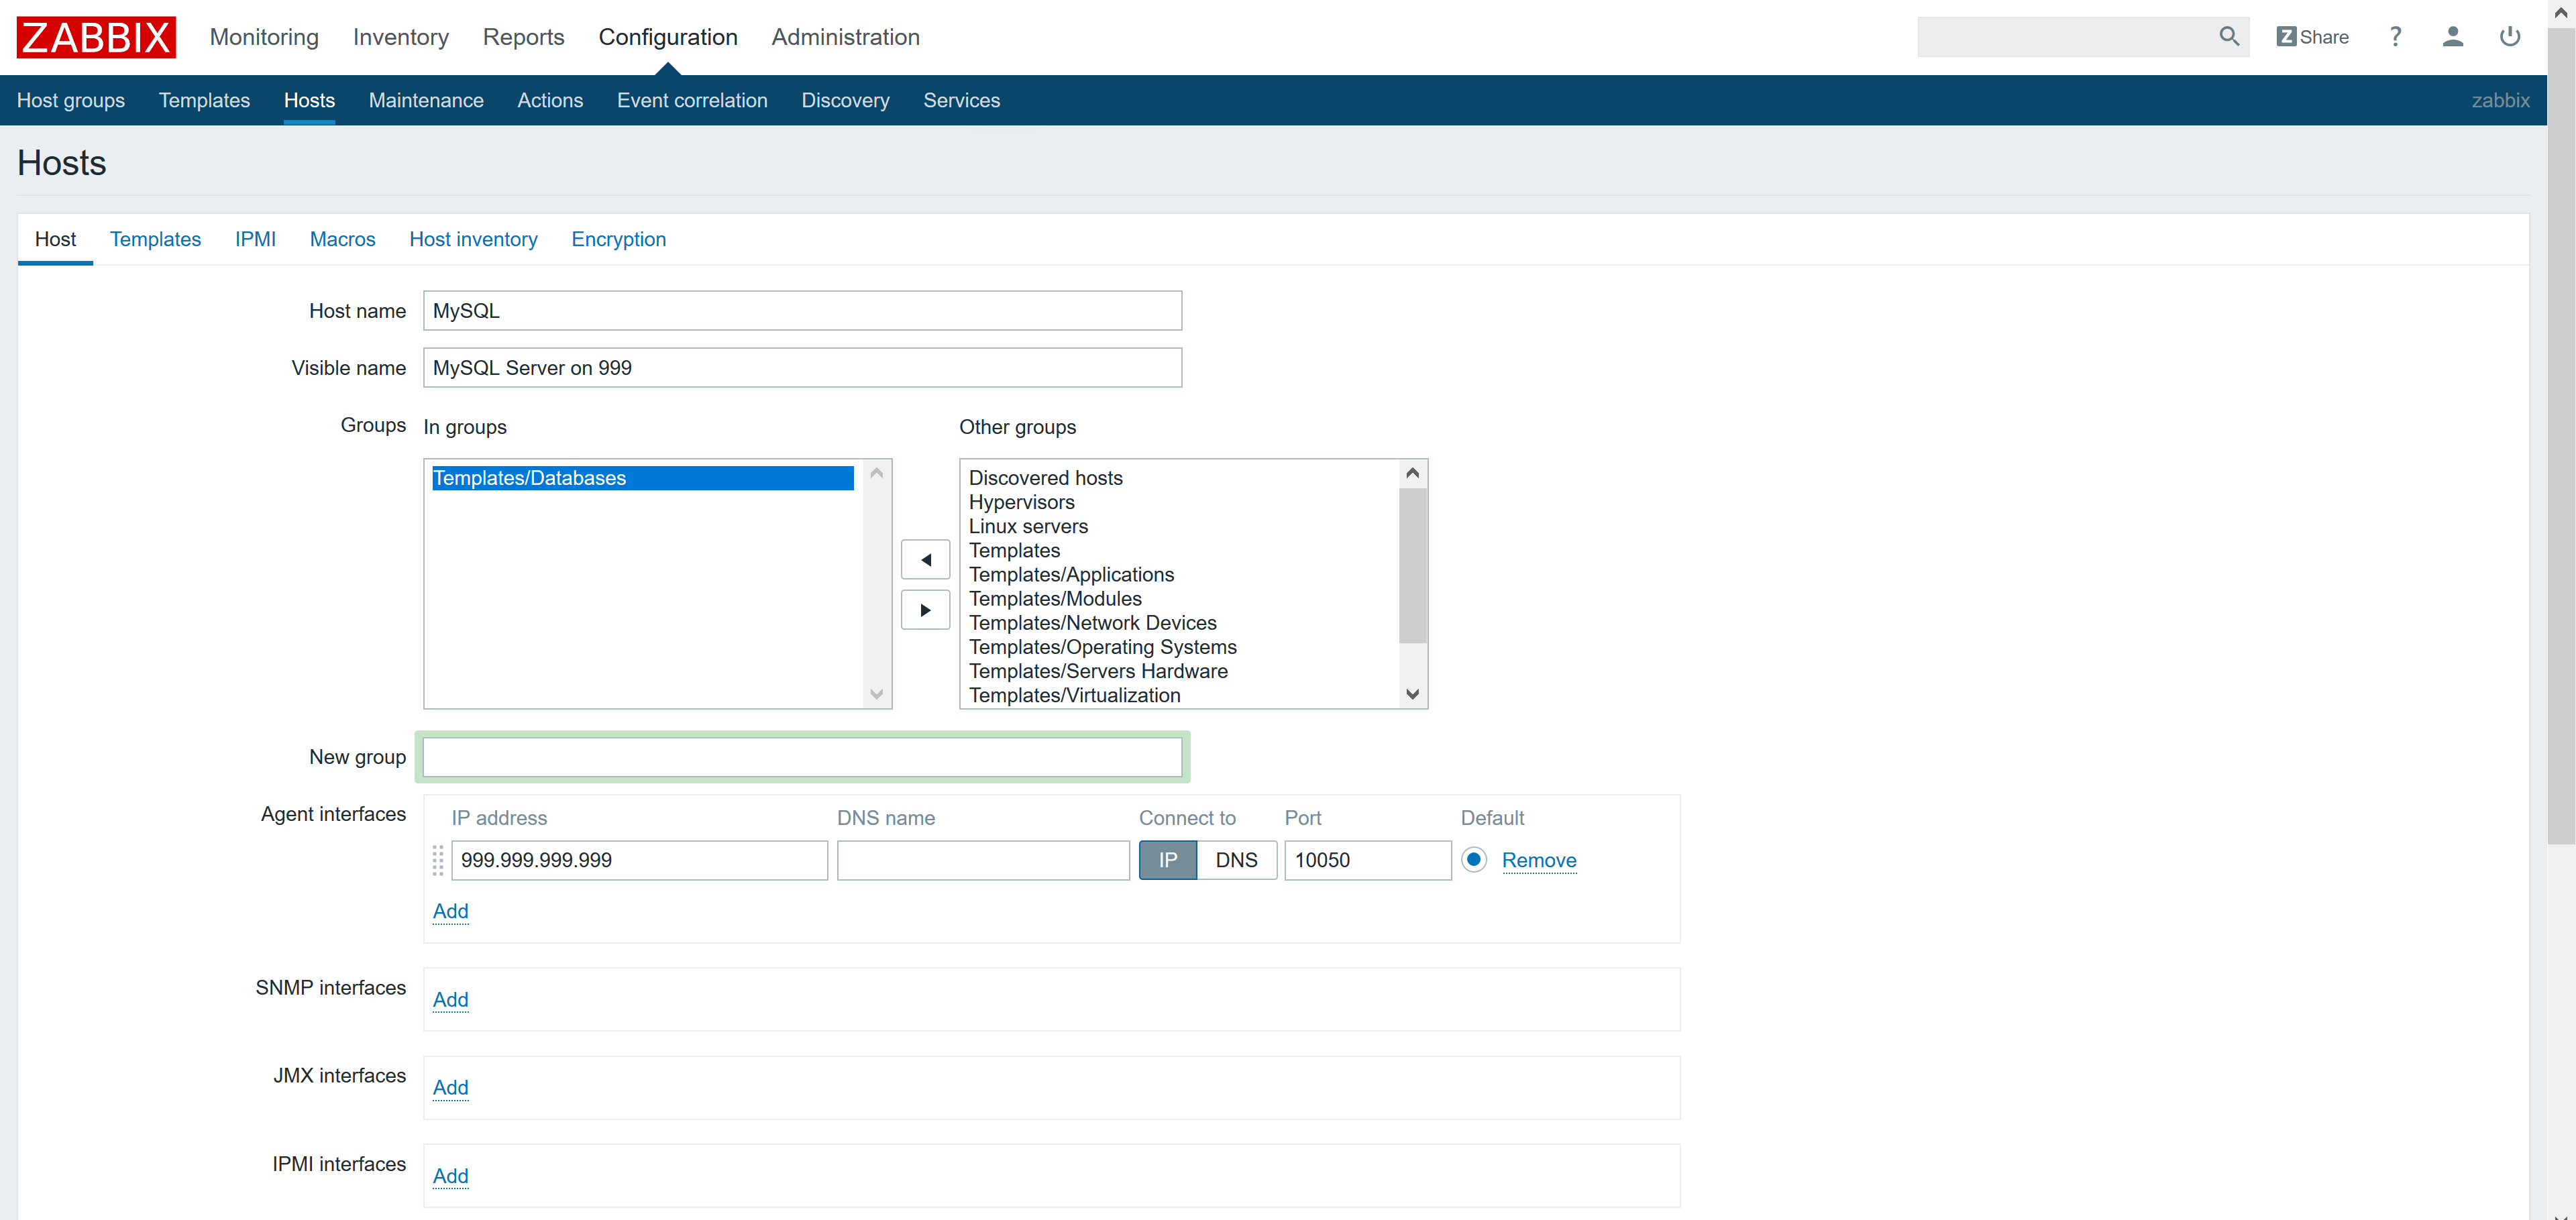This screenshot has width=2576, height=1220.
Task: Open the user profile icon
Action: click(2452, 37)
